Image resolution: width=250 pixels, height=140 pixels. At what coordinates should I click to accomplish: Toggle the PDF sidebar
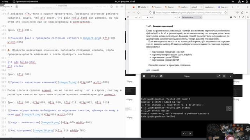[x=128, y=17]
